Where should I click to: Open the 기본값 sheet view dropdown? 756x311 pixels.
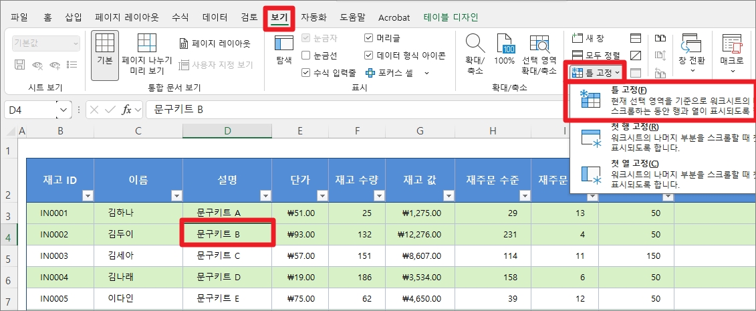[46, 43]
